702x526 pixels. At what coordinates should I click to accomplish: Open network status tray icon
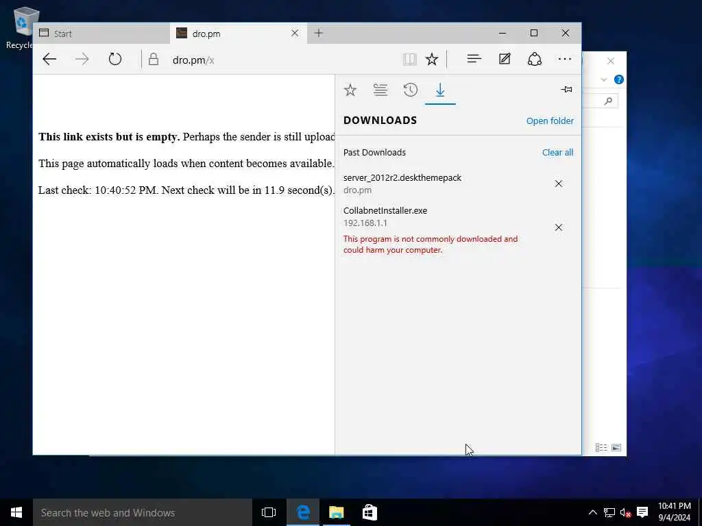tap(609, 512)
